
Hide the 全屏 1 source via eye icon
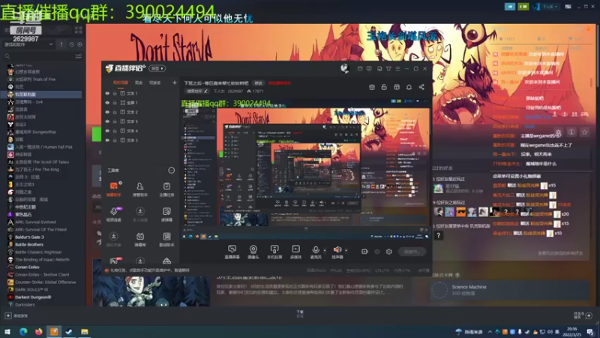point(107,103)
